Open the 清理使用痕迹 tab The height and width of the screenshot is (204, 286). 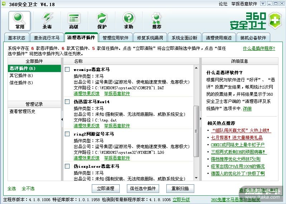219,38
